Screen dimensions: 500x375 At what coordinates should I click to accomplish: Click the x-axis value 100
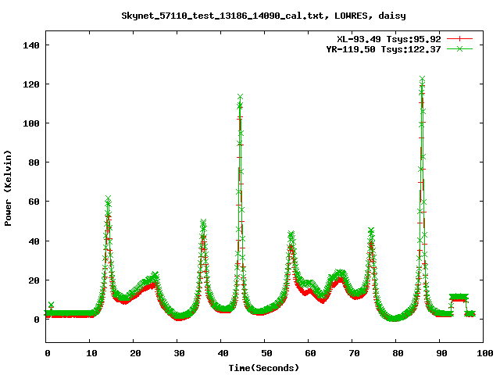[484, 353]
